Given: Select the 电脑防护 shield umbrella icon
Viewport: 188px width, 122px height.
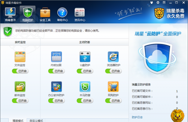Looking at the screenshot, I should (x=27, y=12).
